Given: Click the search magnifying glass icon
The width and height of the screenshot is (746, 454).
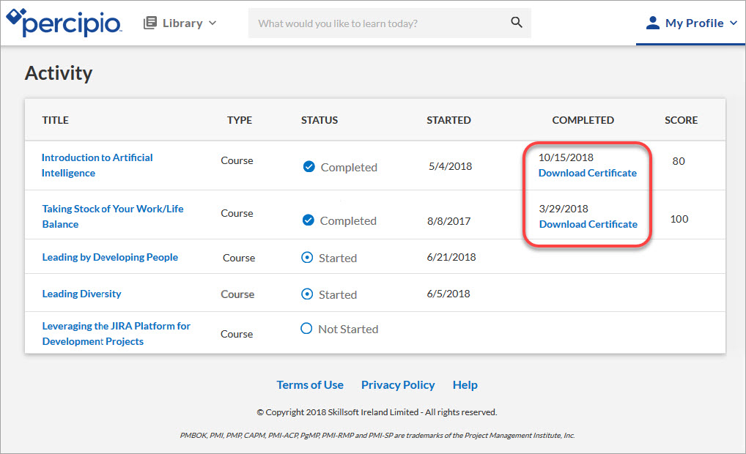Looking at the screenshot, I should point(517,23).
